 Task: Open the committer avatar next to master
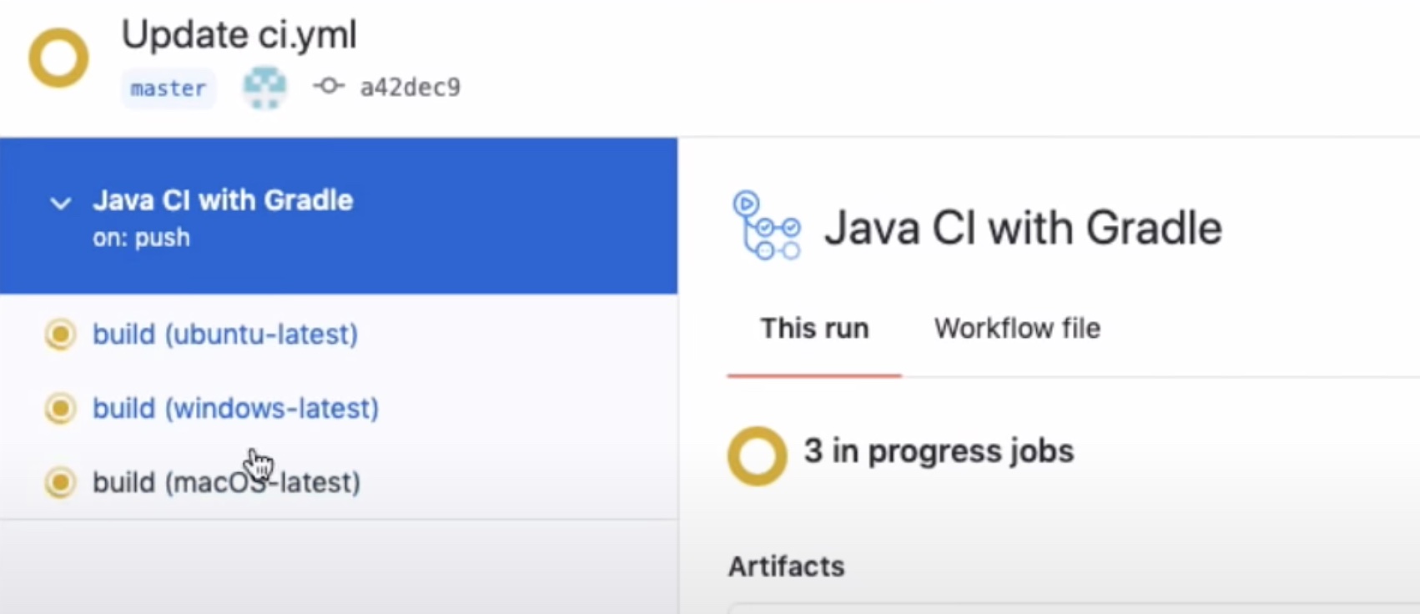[264, 87]
